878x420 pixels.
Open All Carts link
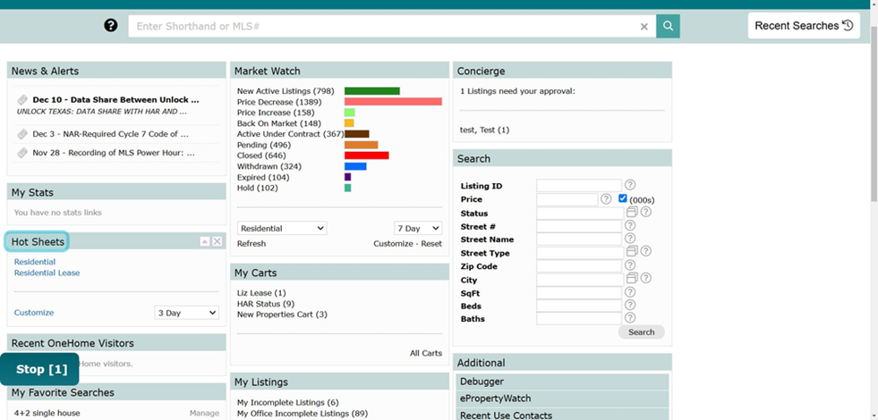pos(425,354)
